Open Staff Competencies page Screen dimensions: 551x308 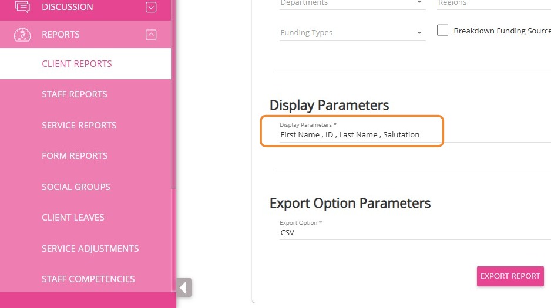click(x=88, y=279)
